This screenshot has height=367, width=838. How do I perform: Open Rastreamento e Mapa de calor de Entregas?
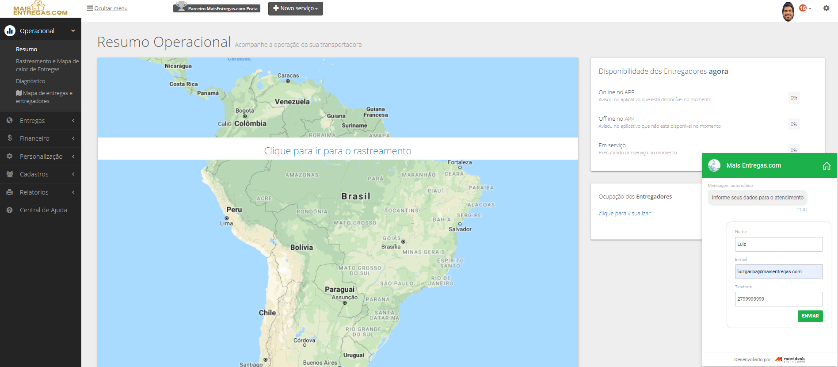click(x=47, y=65)
